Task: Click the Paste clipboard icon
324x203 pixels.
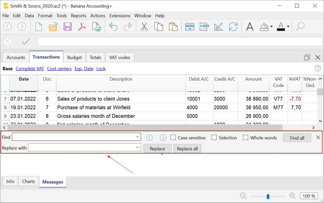Action: click(x=173, y=26)
